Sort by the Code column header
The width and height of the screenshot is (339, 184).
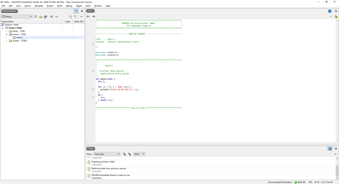[x=67, y=21]
